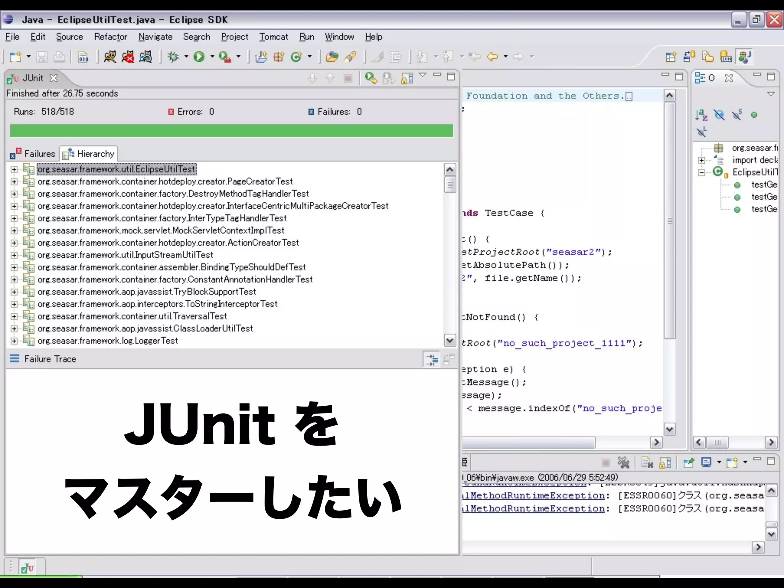Click the New wizard toolbar icon
This screenshot has height=588, width=784.
tap(16, 57)
